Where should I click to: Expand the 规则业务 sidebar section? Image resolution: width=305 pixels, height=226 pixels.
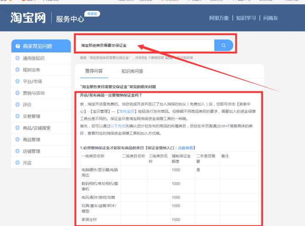click(x=31, y=70)
